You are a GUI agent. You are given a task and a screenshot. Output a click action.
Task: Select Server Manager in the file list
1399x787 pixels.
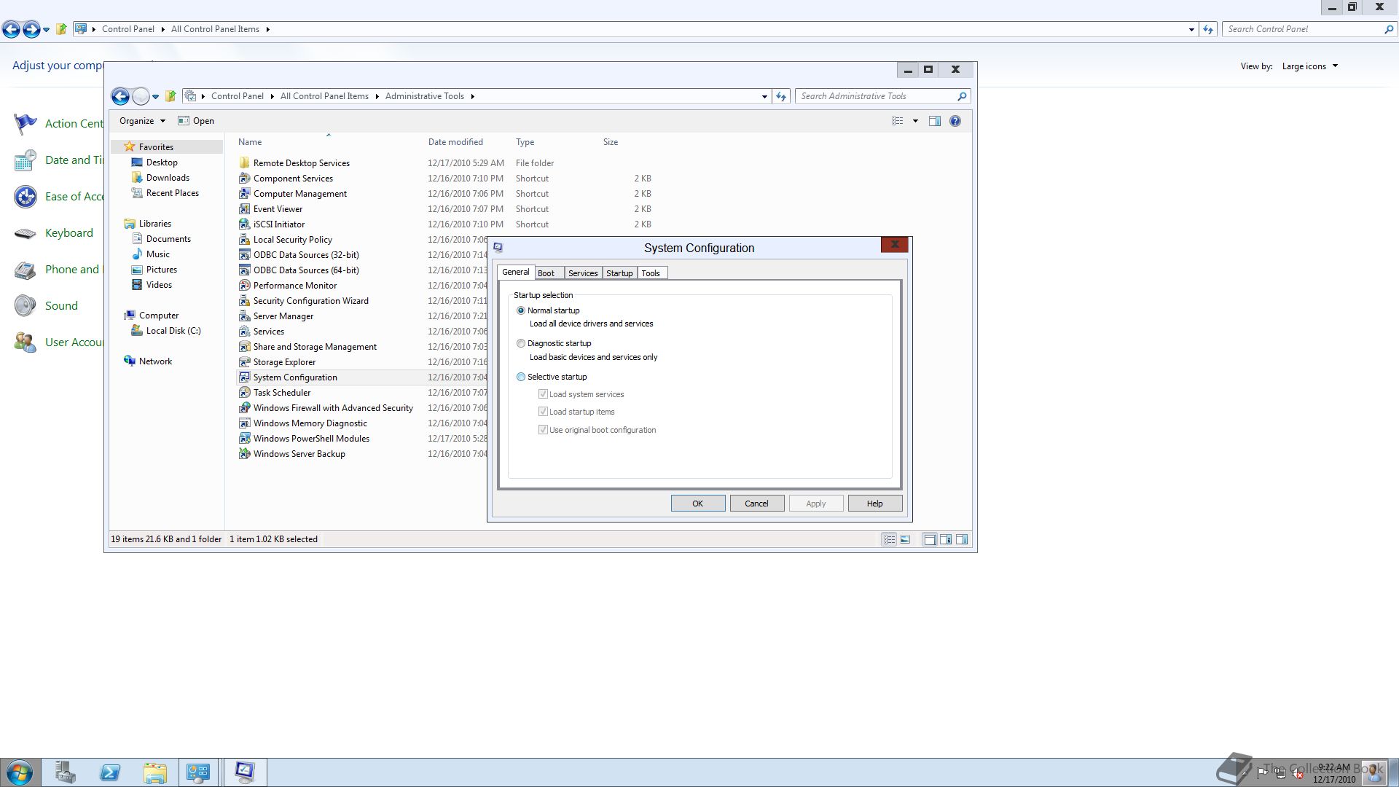283,316
